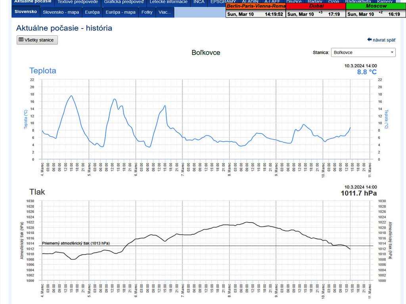Click the back arrow icon beside návrat späť
406x304 pixels.
369,40
